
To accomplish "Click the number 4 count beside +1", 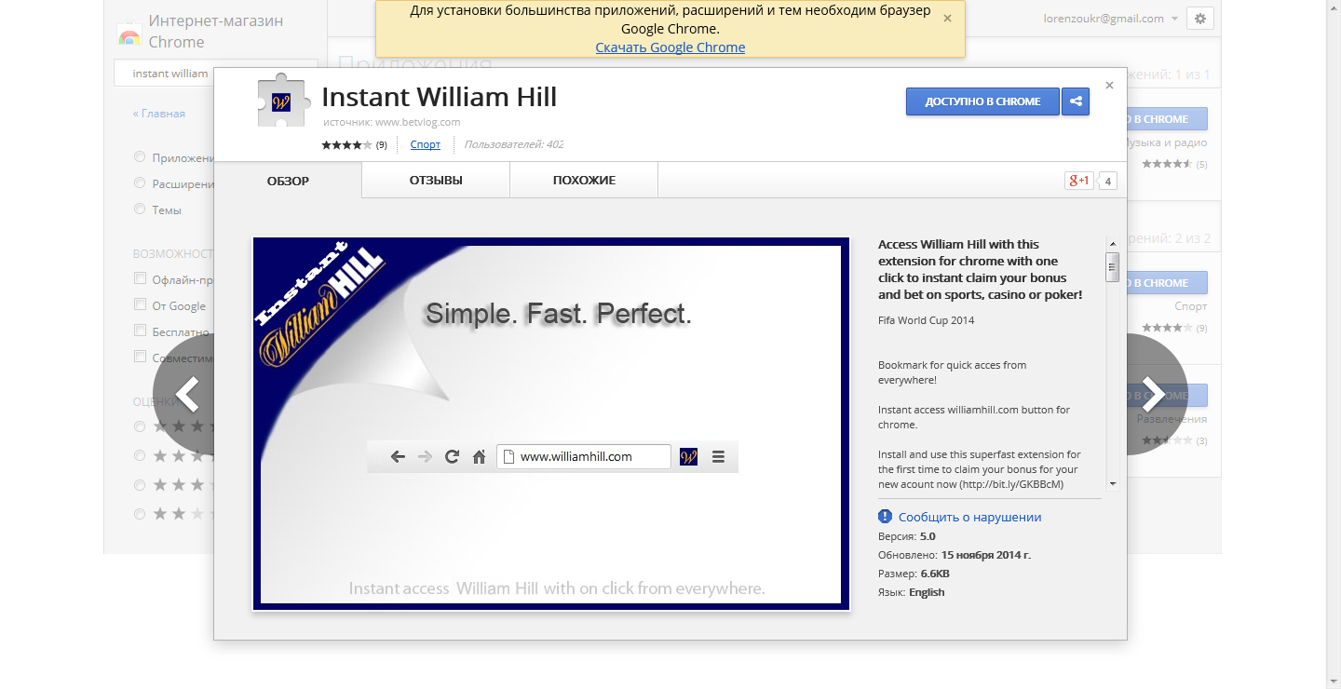I will pyautogui.click(x=1107, y=181).
